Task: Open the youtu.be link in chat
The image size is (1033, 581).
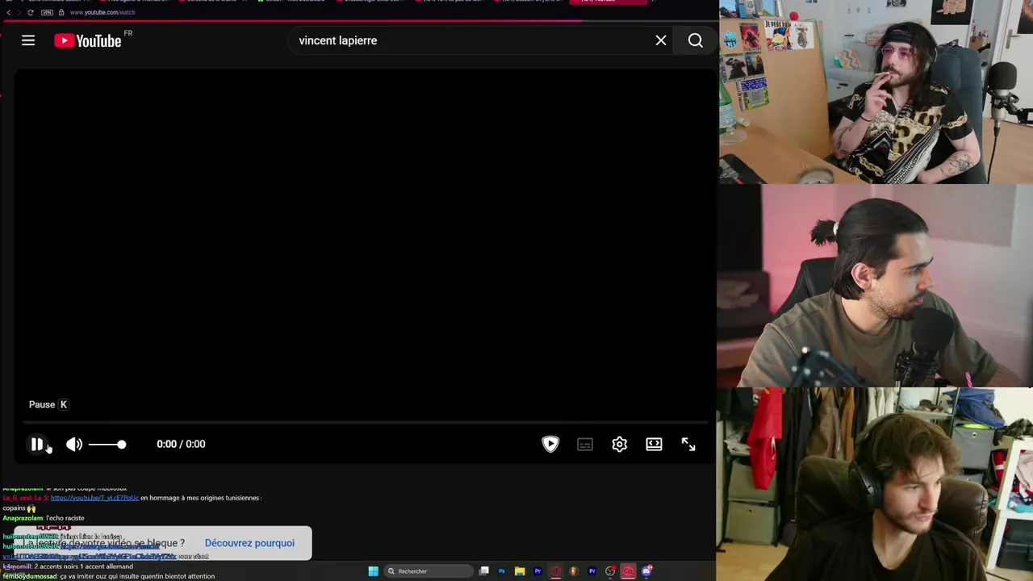Action: tap(94, 498)
